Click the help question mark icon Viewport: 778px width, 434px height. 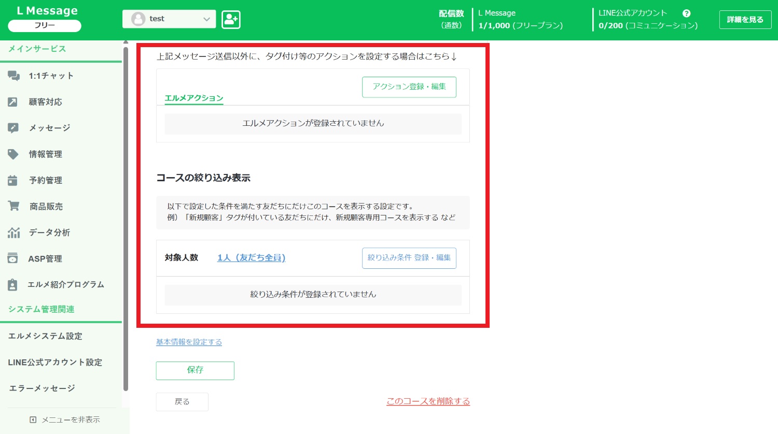[x=687, y=13]
